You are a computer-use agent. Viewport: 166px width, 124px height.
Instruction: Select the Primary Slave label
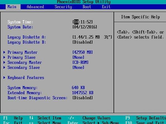coord(22,57)
